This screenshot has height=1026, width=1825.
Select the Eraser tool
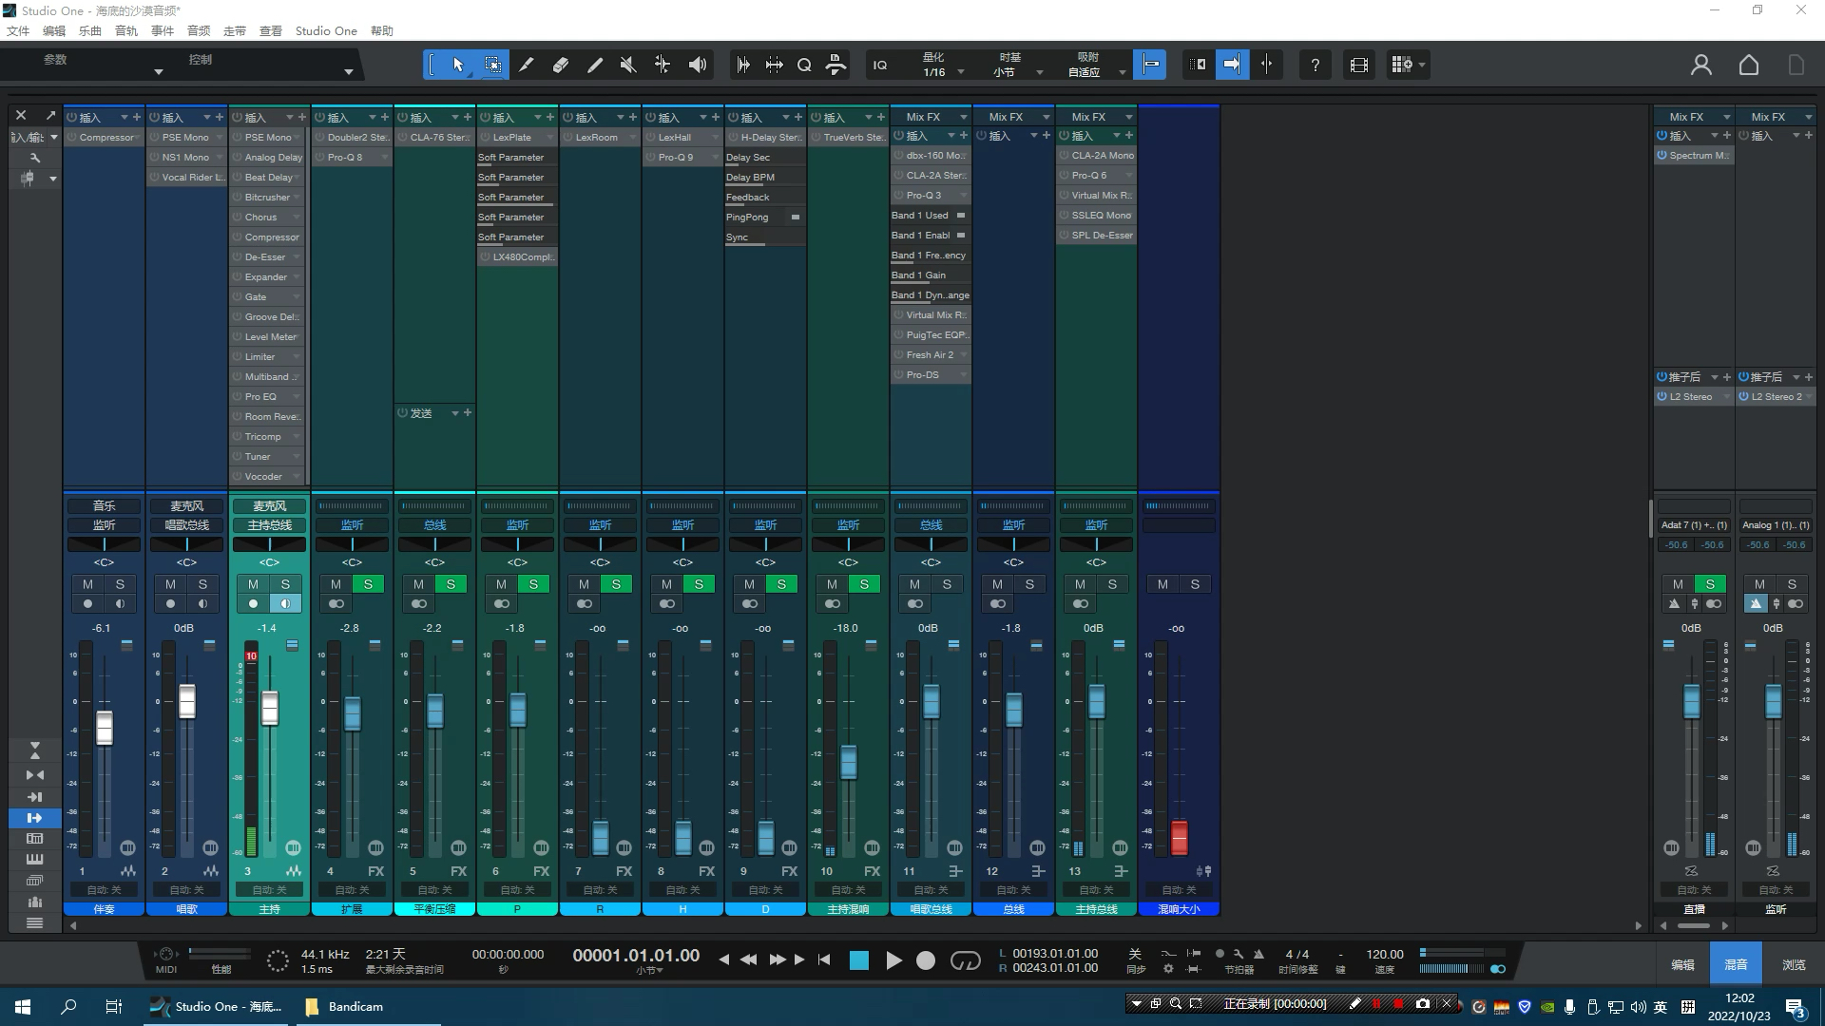tap(561, 65)
